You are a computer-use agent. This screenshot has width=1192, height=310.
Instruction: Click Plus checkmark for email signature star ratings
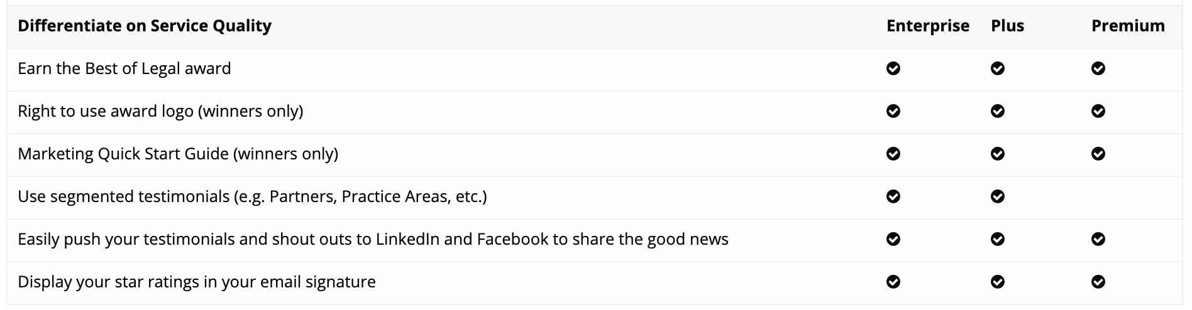click(x=997, y=282)
